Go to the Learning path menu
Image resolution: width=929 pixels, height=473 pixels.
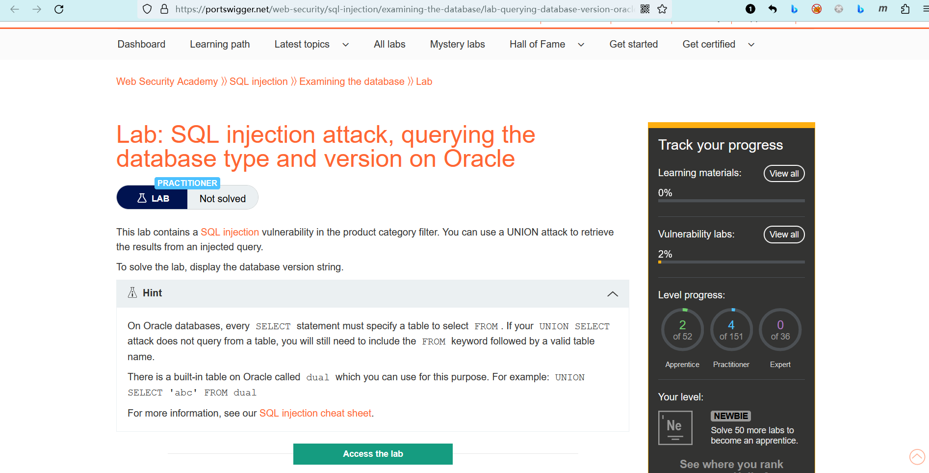(220, 44)
